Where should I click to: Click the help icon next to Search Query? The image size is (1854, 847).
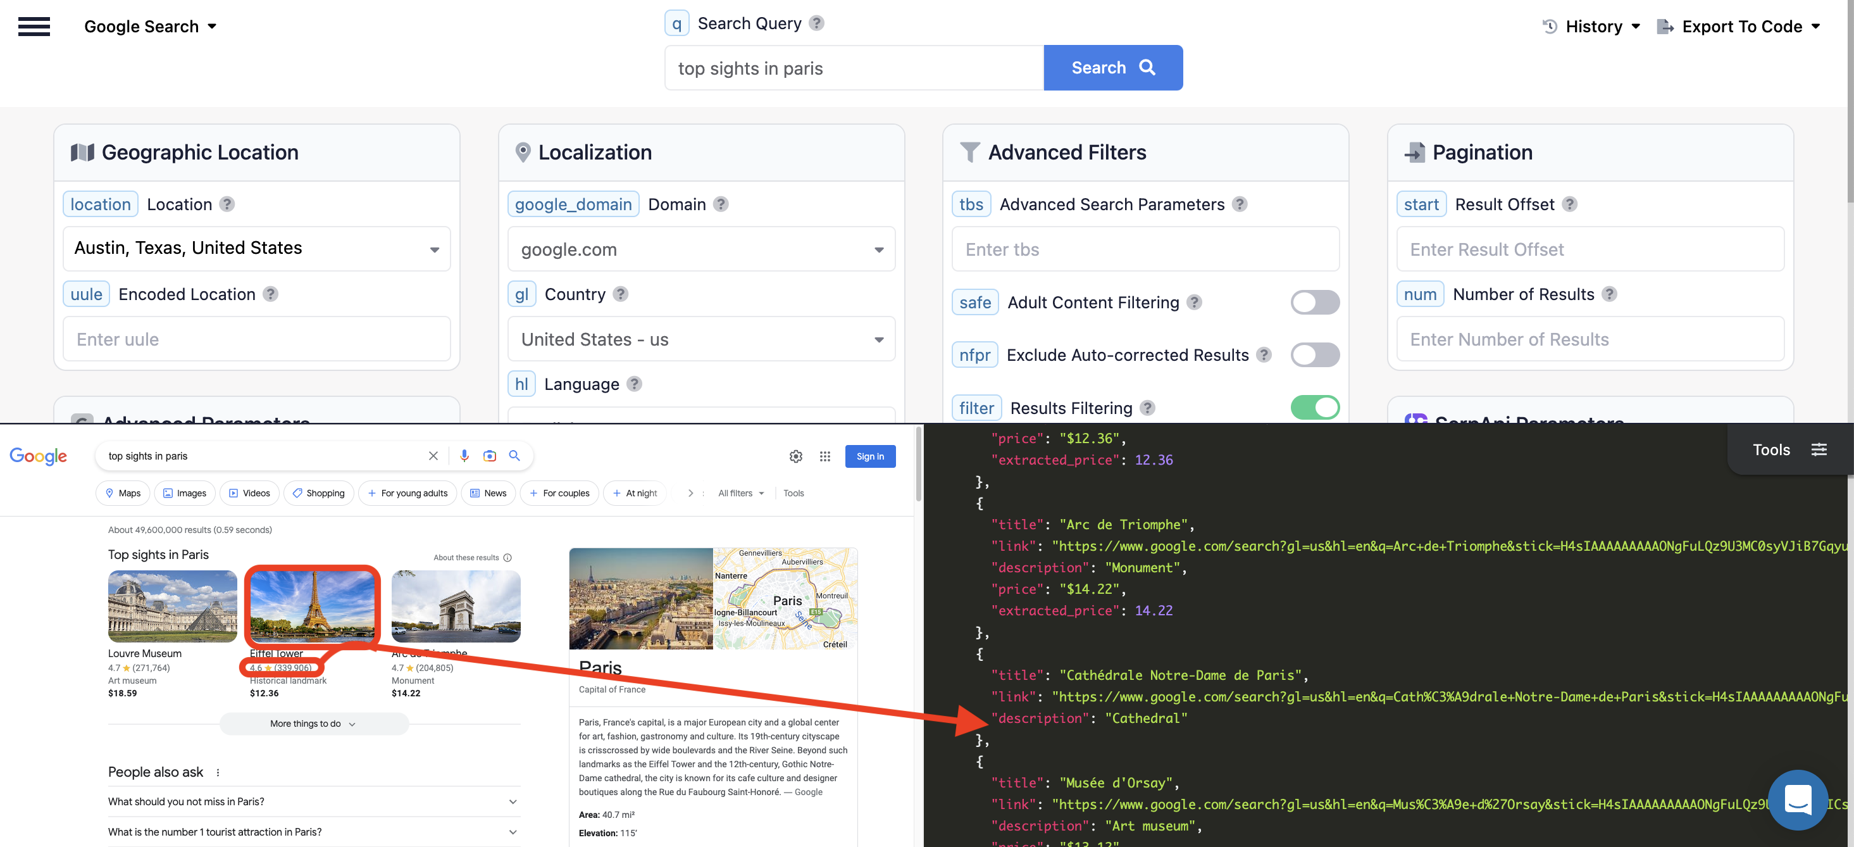816,22
